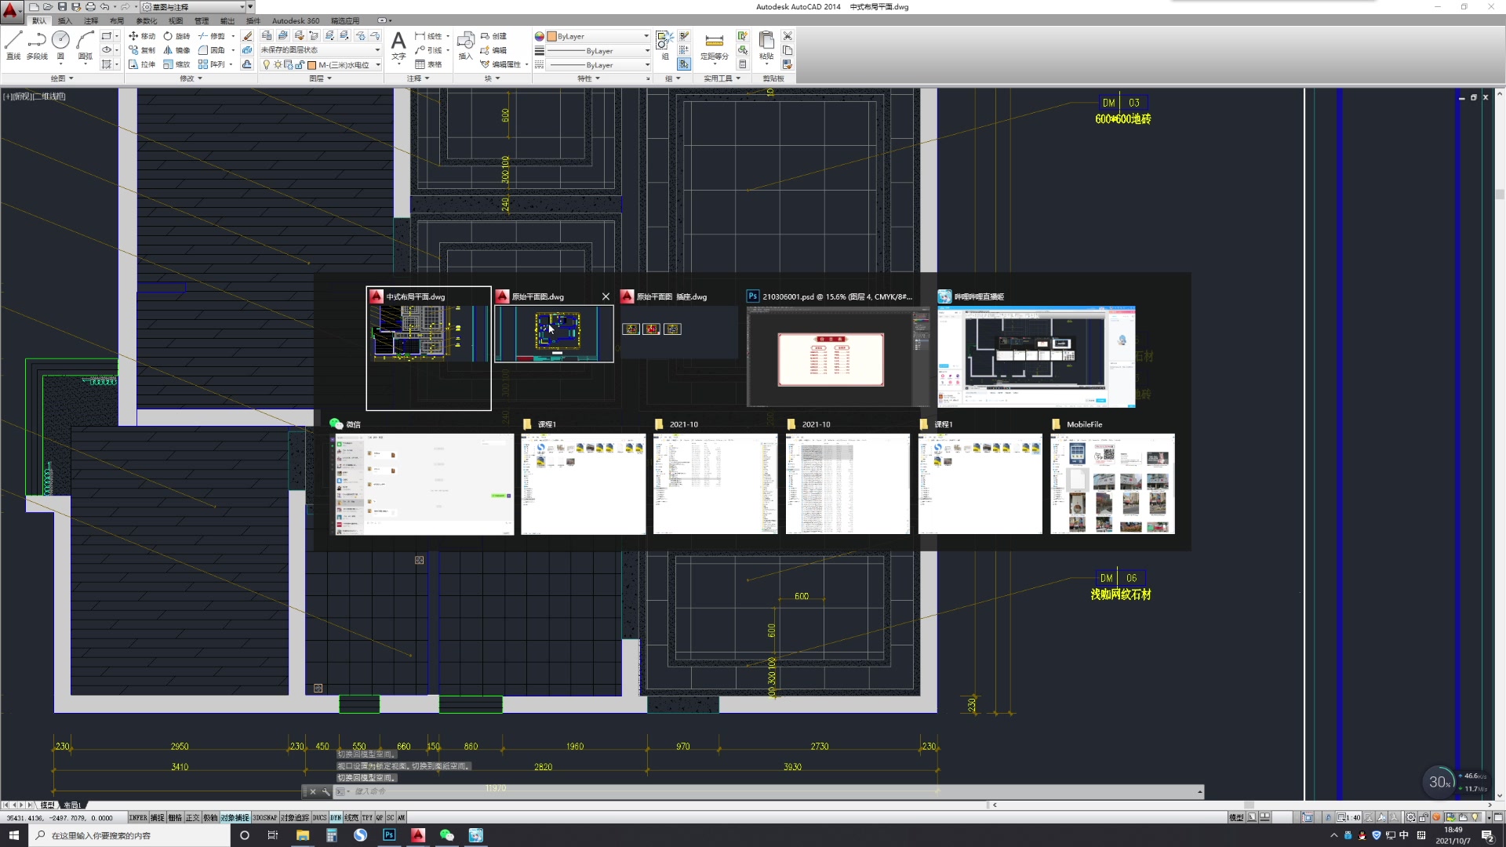The height and width of the screenshot is (847, 1506).
Task: Switch to the 中式布局平面.dwg window thumbnail
Action: pyautogui.click(x=429, y=348)
